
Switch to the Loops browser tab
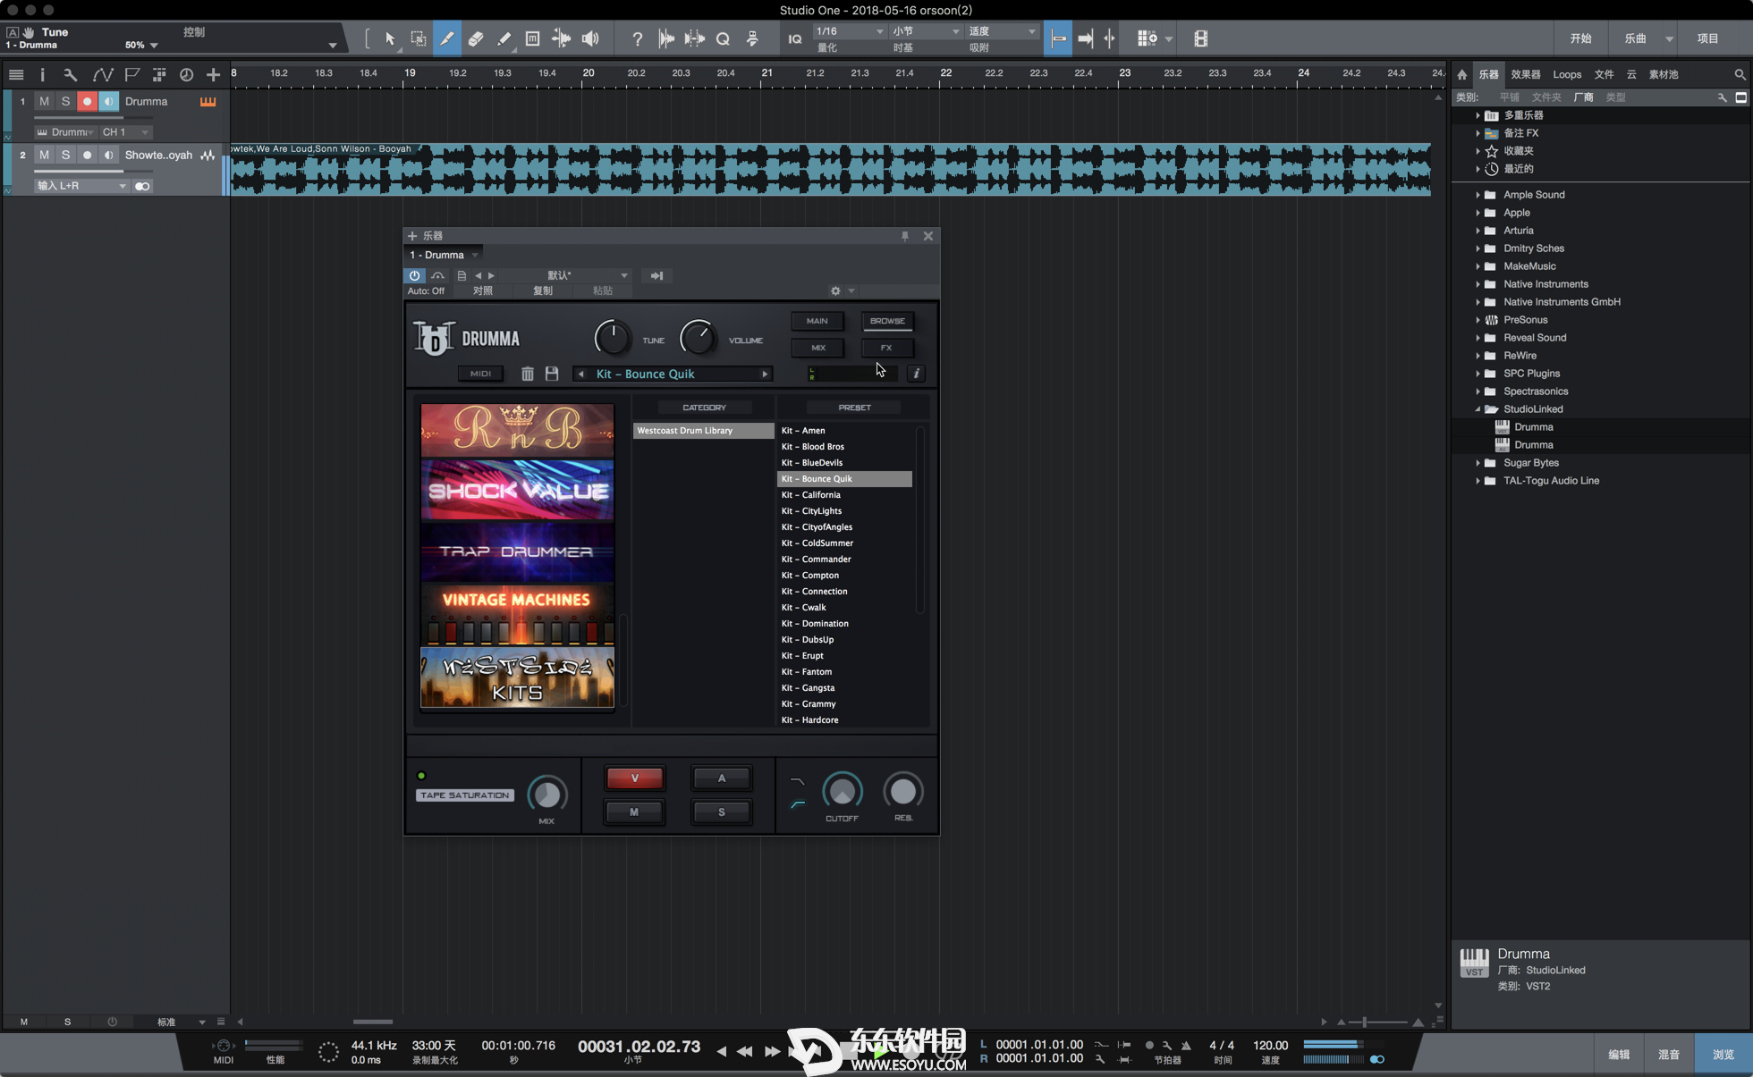point(1567,74)
